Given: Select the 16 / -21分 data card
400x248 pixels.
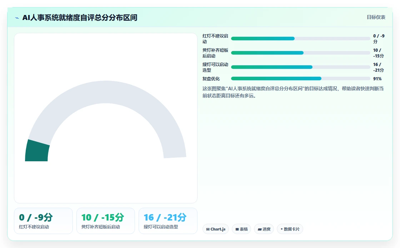Looking at the screenshot, I should [x=168, y=221].
